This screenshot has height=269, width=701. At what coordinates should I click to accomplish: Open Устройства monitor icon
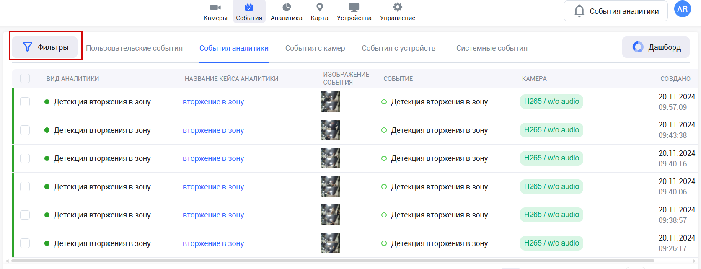point(354,8)
